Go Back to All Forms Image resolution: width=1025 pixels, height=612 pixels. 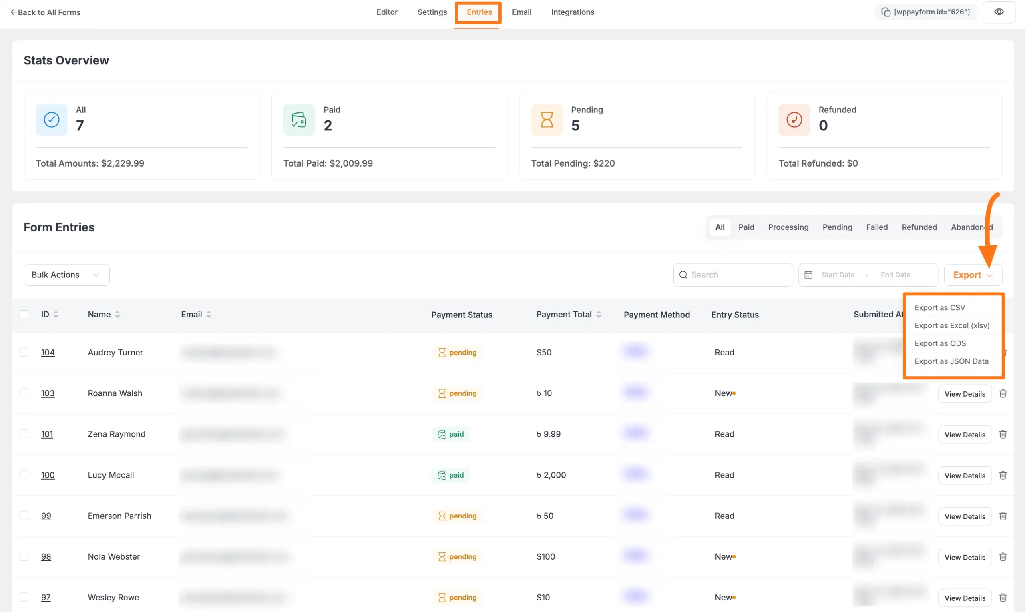tap(45, 12)
